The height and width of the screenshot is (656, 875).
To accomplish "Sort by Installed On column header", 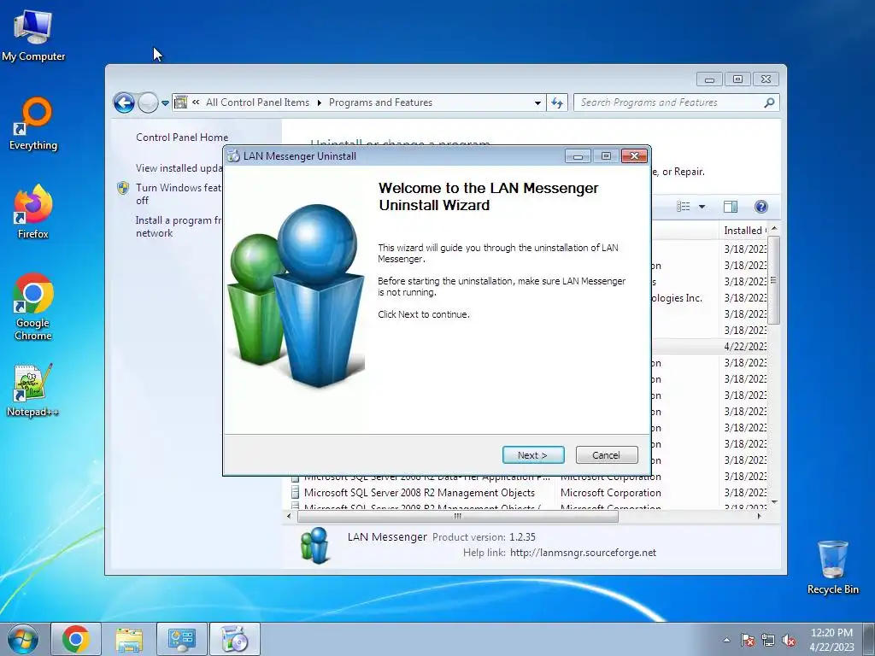I will click(x=744, y=231).
